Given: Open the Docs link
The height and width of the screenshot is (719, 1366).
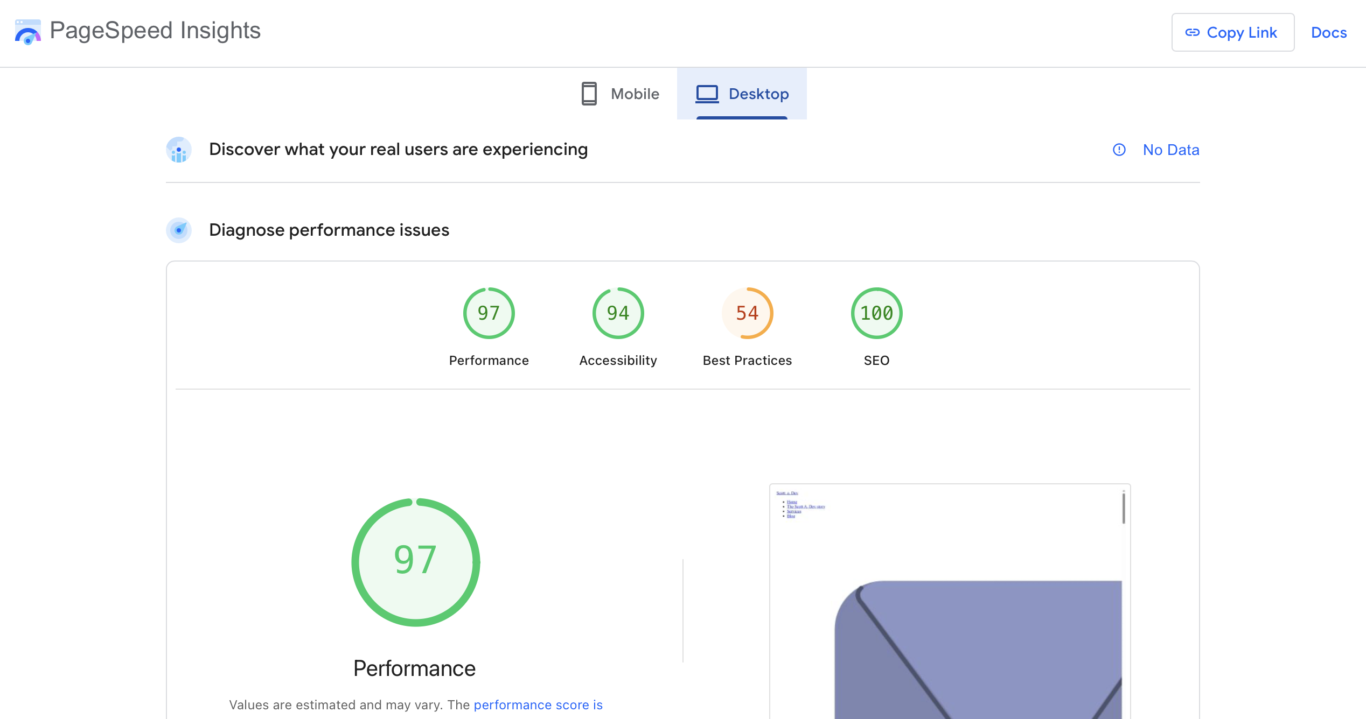Looking at the screenshot, I should pos(1329,32).
